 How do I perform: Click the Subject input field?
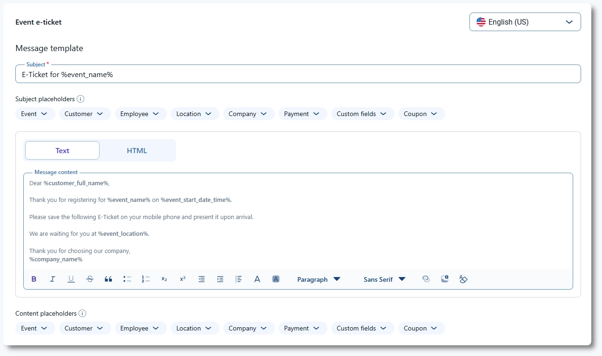click(298, 74)
